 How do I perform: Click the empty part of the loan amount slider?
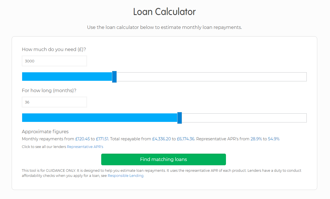(211, 77)
